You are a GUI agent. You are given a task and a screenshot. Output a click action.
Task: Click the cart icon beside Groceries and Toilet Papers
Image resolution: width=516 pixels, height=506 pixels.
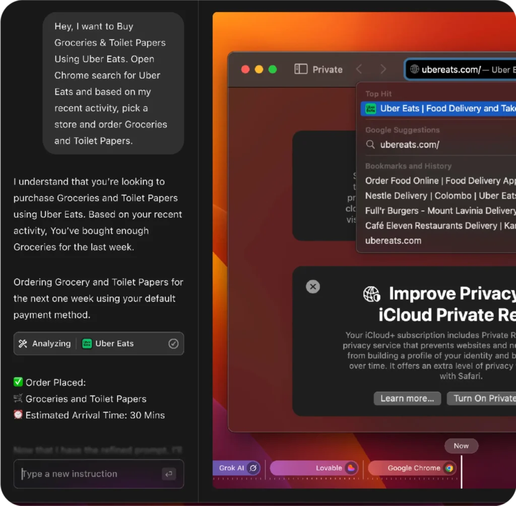[x=18, y=398]
